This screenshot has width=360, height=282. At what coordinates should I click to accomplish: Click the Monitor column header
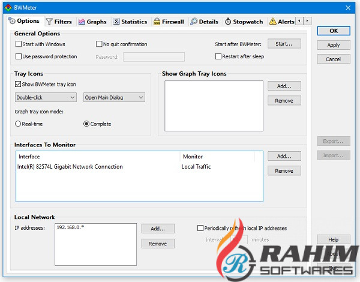(217, 157)
